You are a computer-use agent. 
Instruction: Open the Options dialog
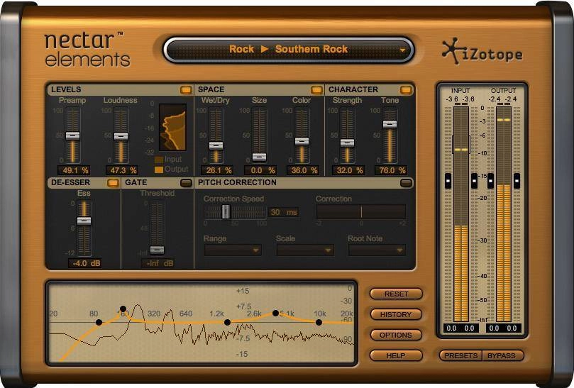click(397, 335)
